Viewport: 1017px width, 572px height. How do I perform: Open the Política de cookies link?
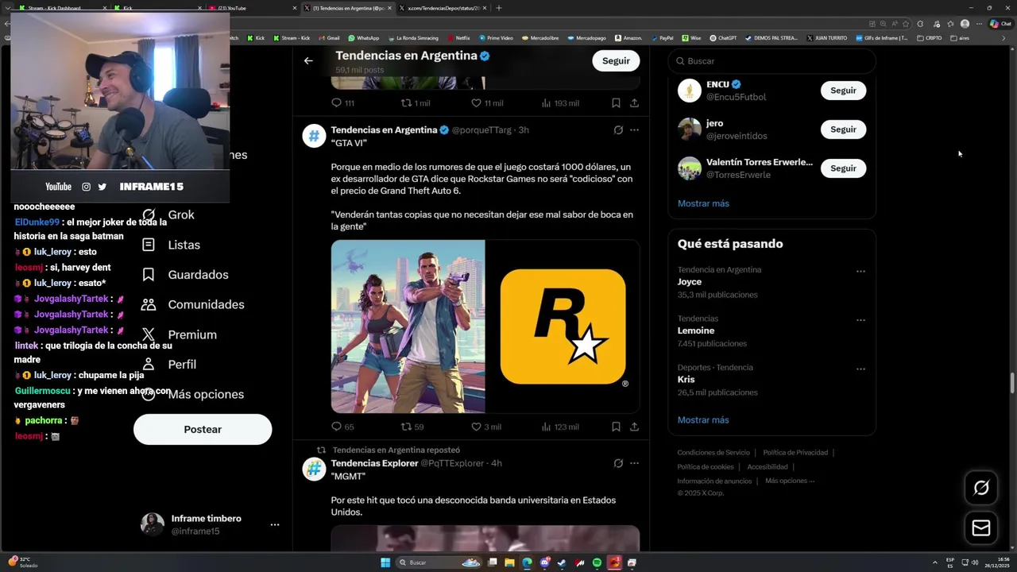point(706,467)
